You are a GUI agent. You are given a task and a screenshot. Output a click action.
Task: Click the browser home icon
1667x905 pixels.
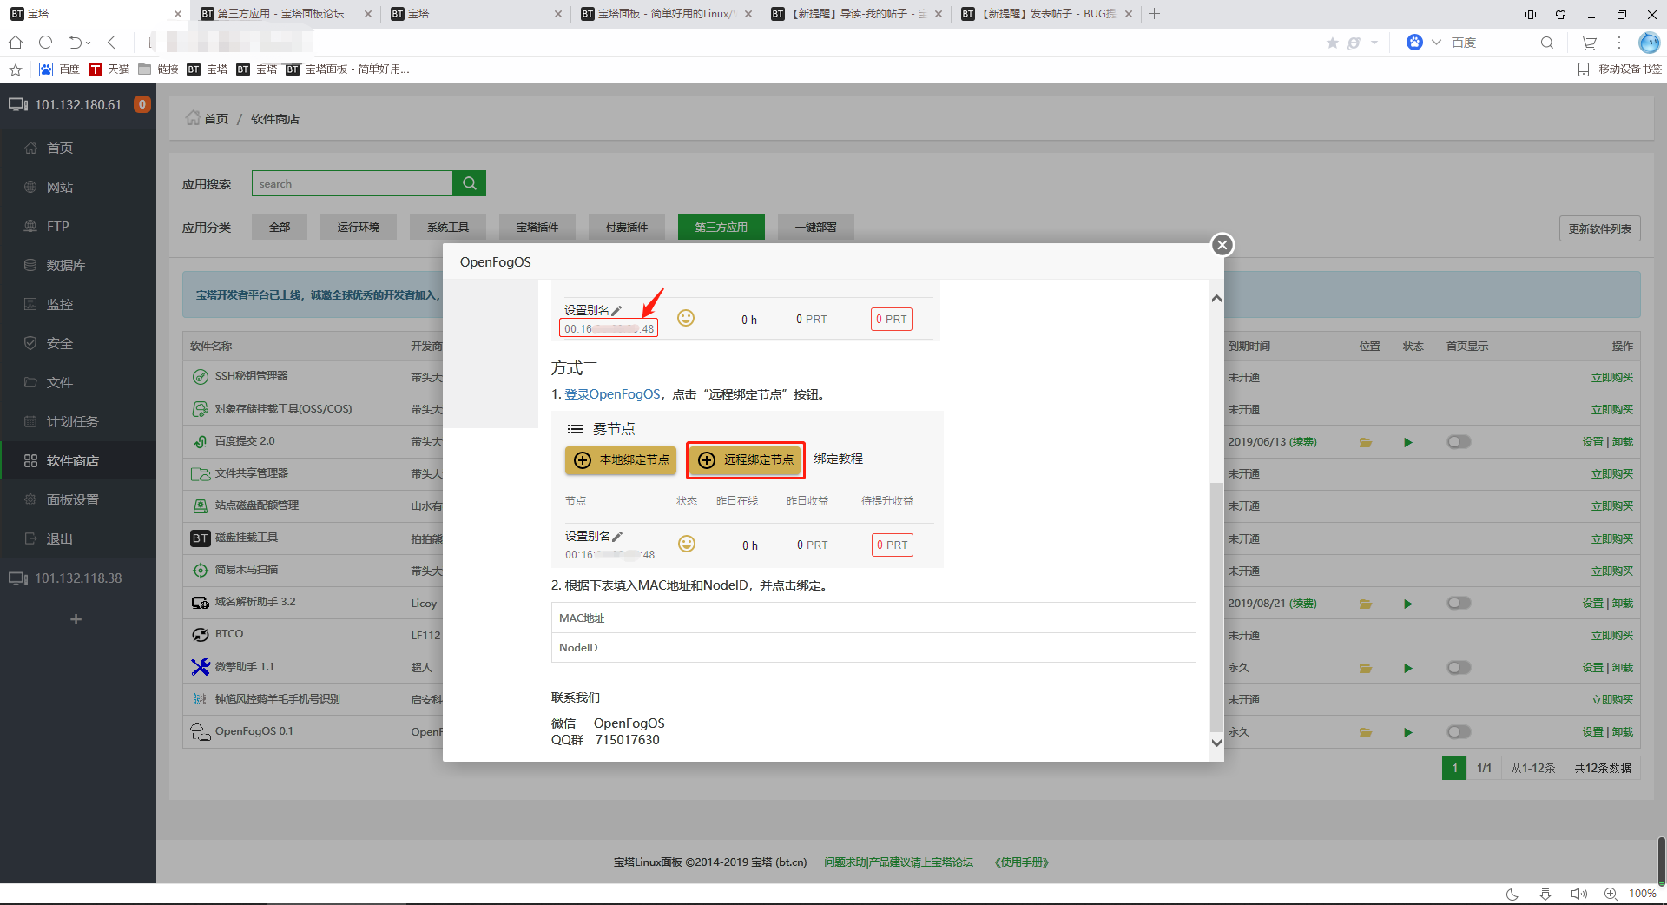click(x=16, y=43)
